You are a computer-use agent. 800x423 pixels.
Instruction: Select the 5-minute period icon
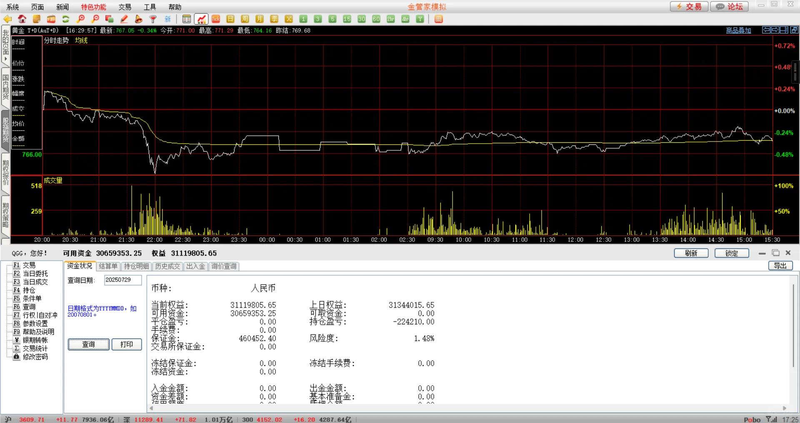tap(332, 19)
